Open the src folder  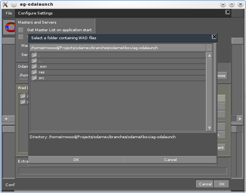pyautogui.click(x=41, y=78)
